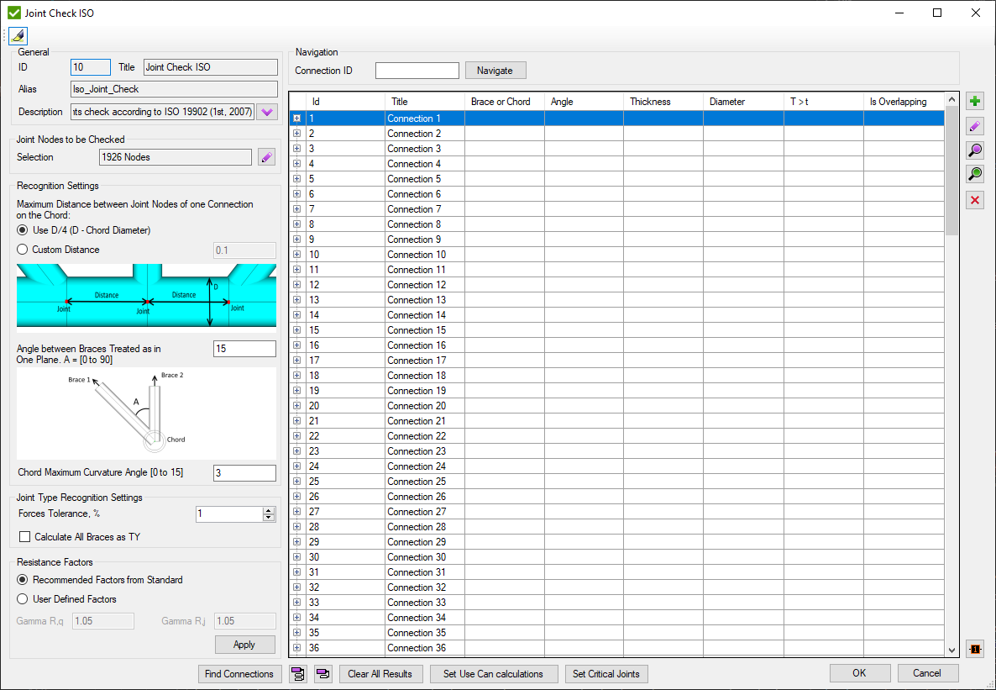Click the green magnifier icon
Viewport: 996px width, 690px height.
(x=974, y=175)
